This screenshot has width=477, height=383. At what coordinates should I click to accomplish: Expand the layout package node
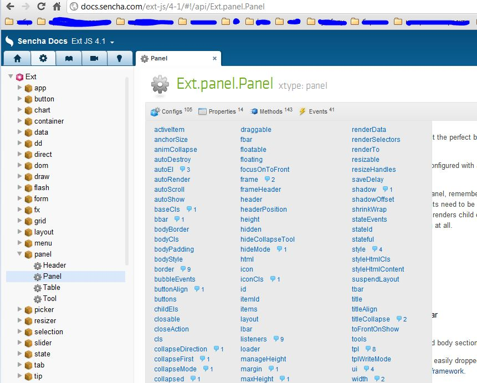pyautogui.click(x=19, y=232)
